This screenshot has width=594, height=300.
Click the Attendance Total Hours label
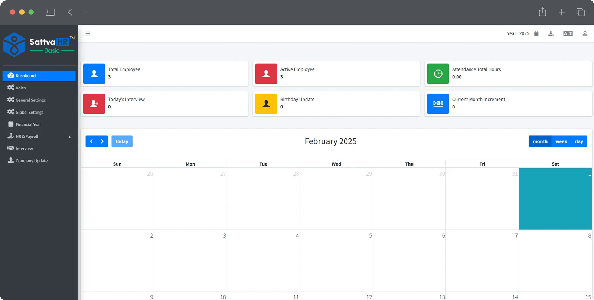pos(476,69)
